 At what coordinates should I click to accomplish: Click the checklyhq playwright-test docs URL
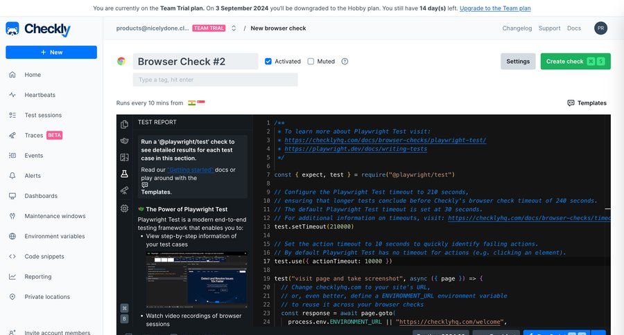point(385,141)
